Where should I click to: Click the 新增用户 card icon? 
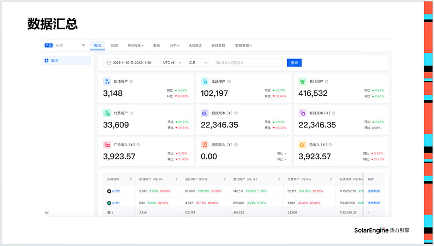point(107,81)
